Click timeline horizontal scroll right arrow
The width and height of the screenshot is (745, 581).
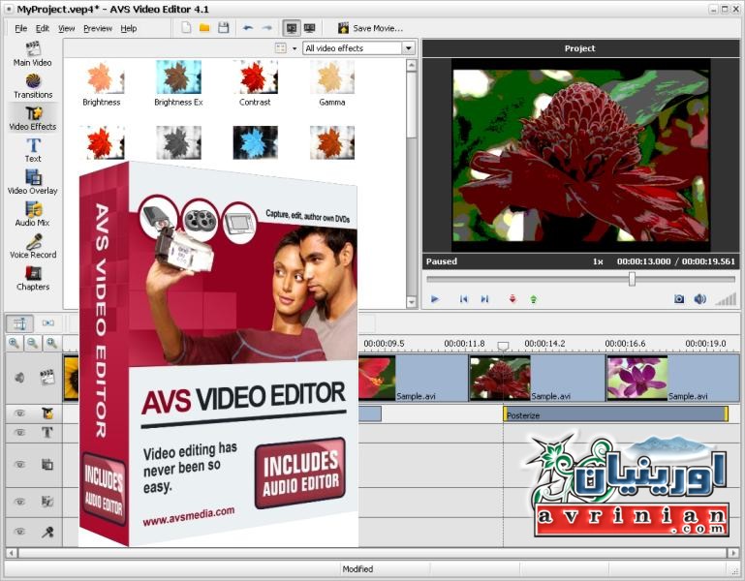point(734,553)
